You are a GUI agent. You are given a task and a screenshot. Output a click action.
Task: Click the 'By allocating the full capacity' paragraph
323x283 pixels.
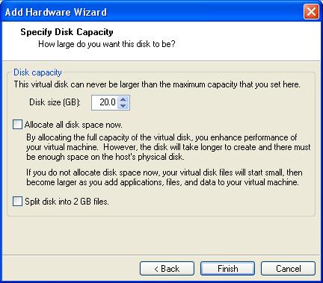pyautogui.click(x=168, y=147)
